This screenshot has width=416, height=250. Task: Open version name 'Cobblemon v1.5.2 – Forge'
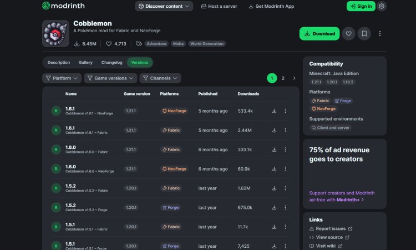tap(87, 210)
